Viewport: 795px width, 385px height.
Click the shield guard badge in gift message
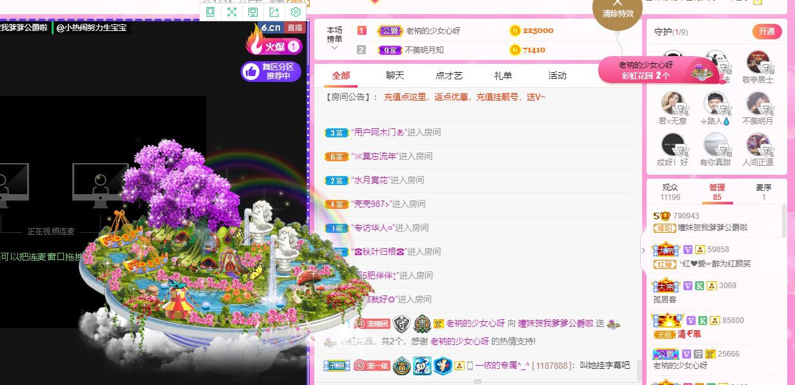[401, 322]
